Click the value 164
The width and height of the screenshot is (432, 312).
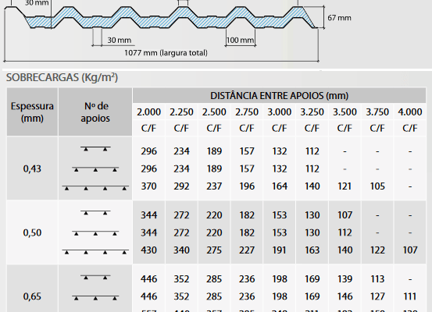(280, 186)
